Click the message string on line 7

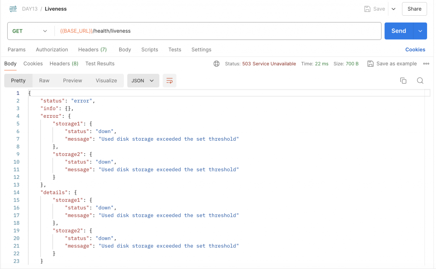169,139
